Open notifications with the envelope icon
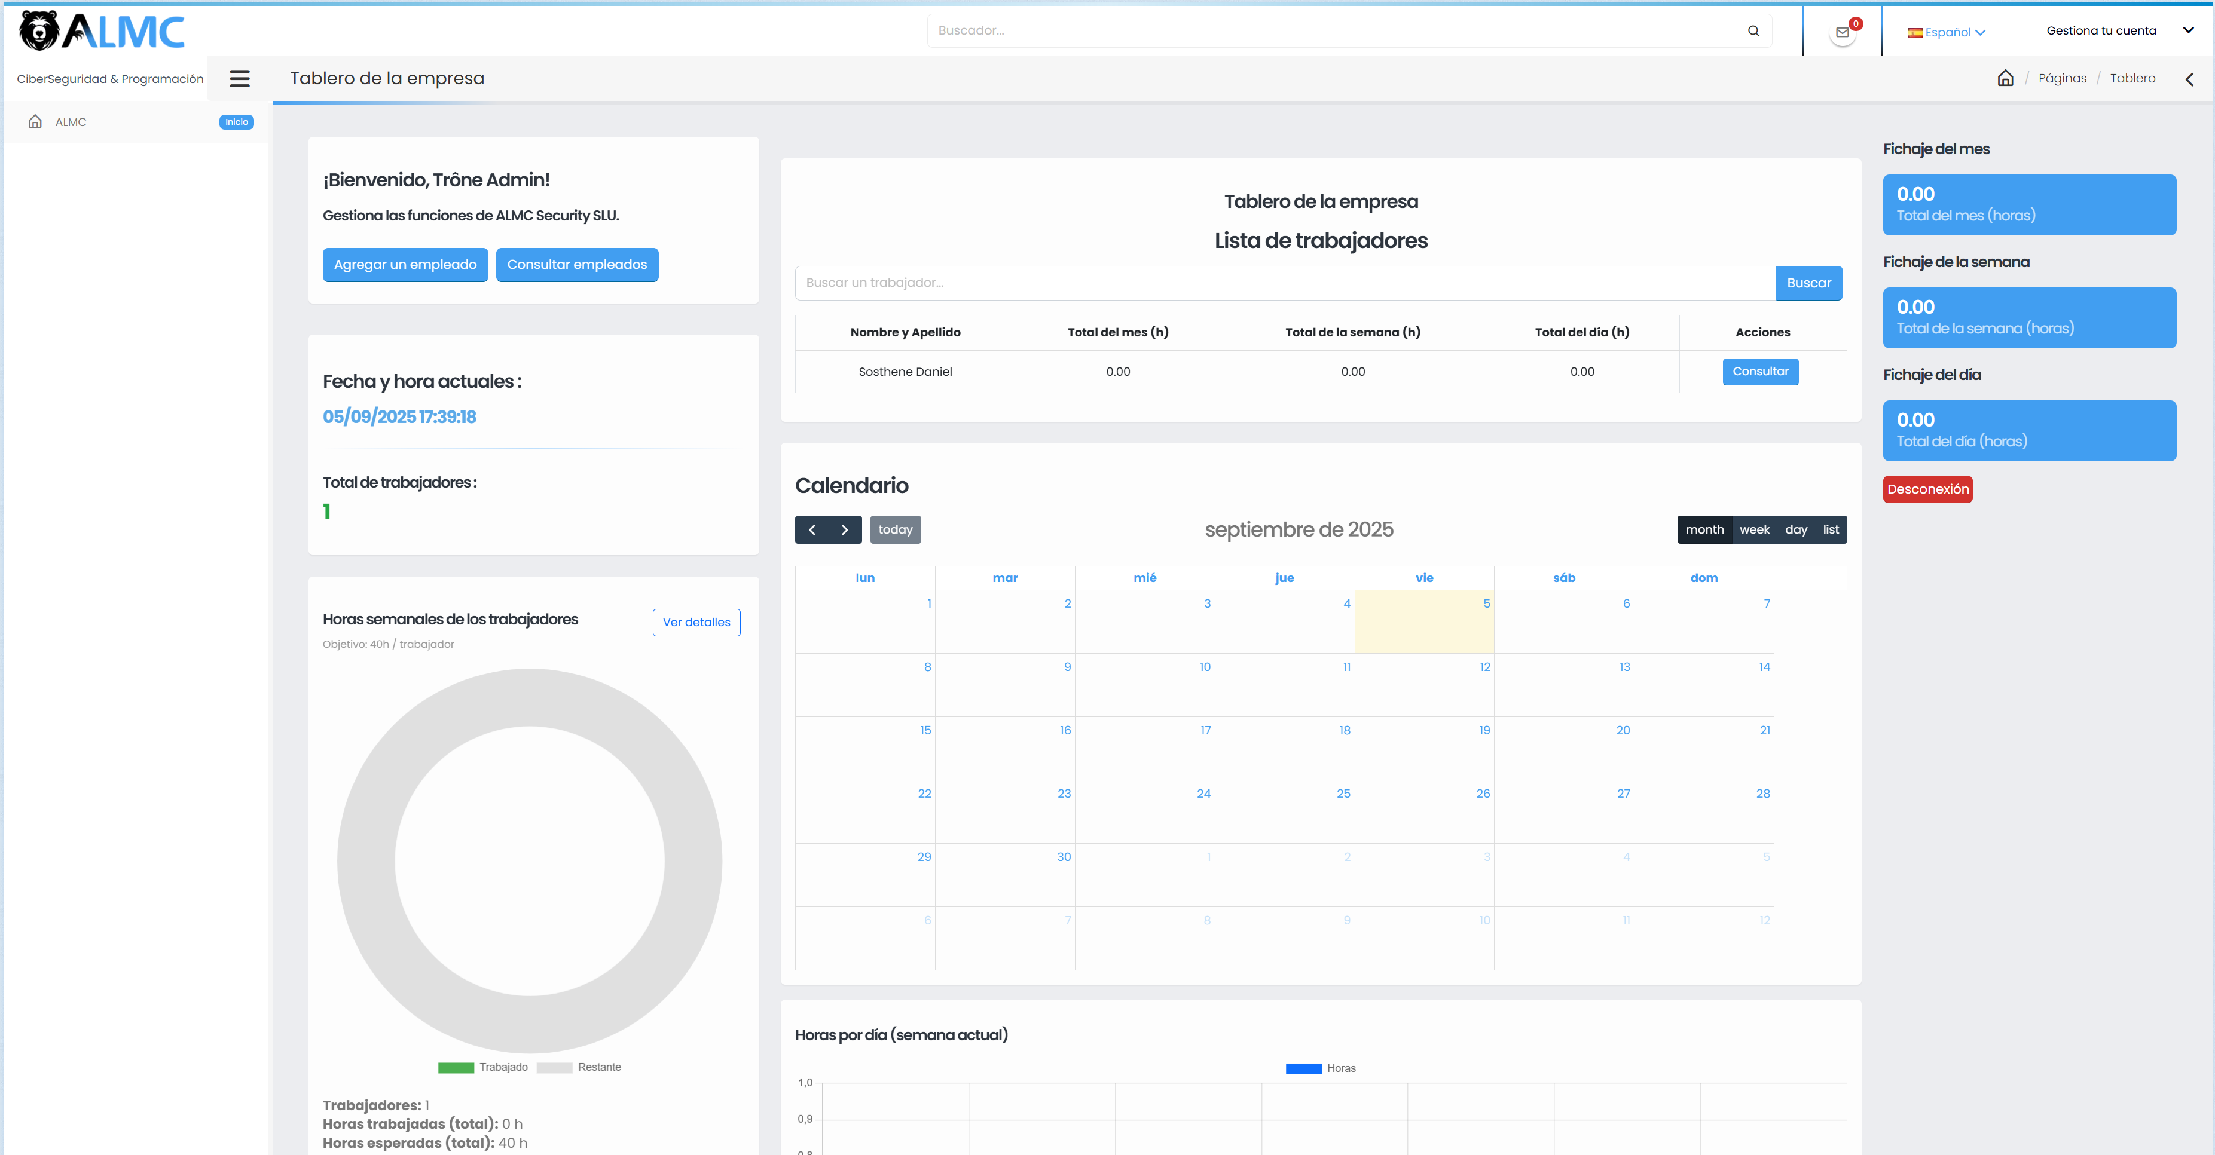This screenshot has height=1155, width=2215. pos(1842,33)
